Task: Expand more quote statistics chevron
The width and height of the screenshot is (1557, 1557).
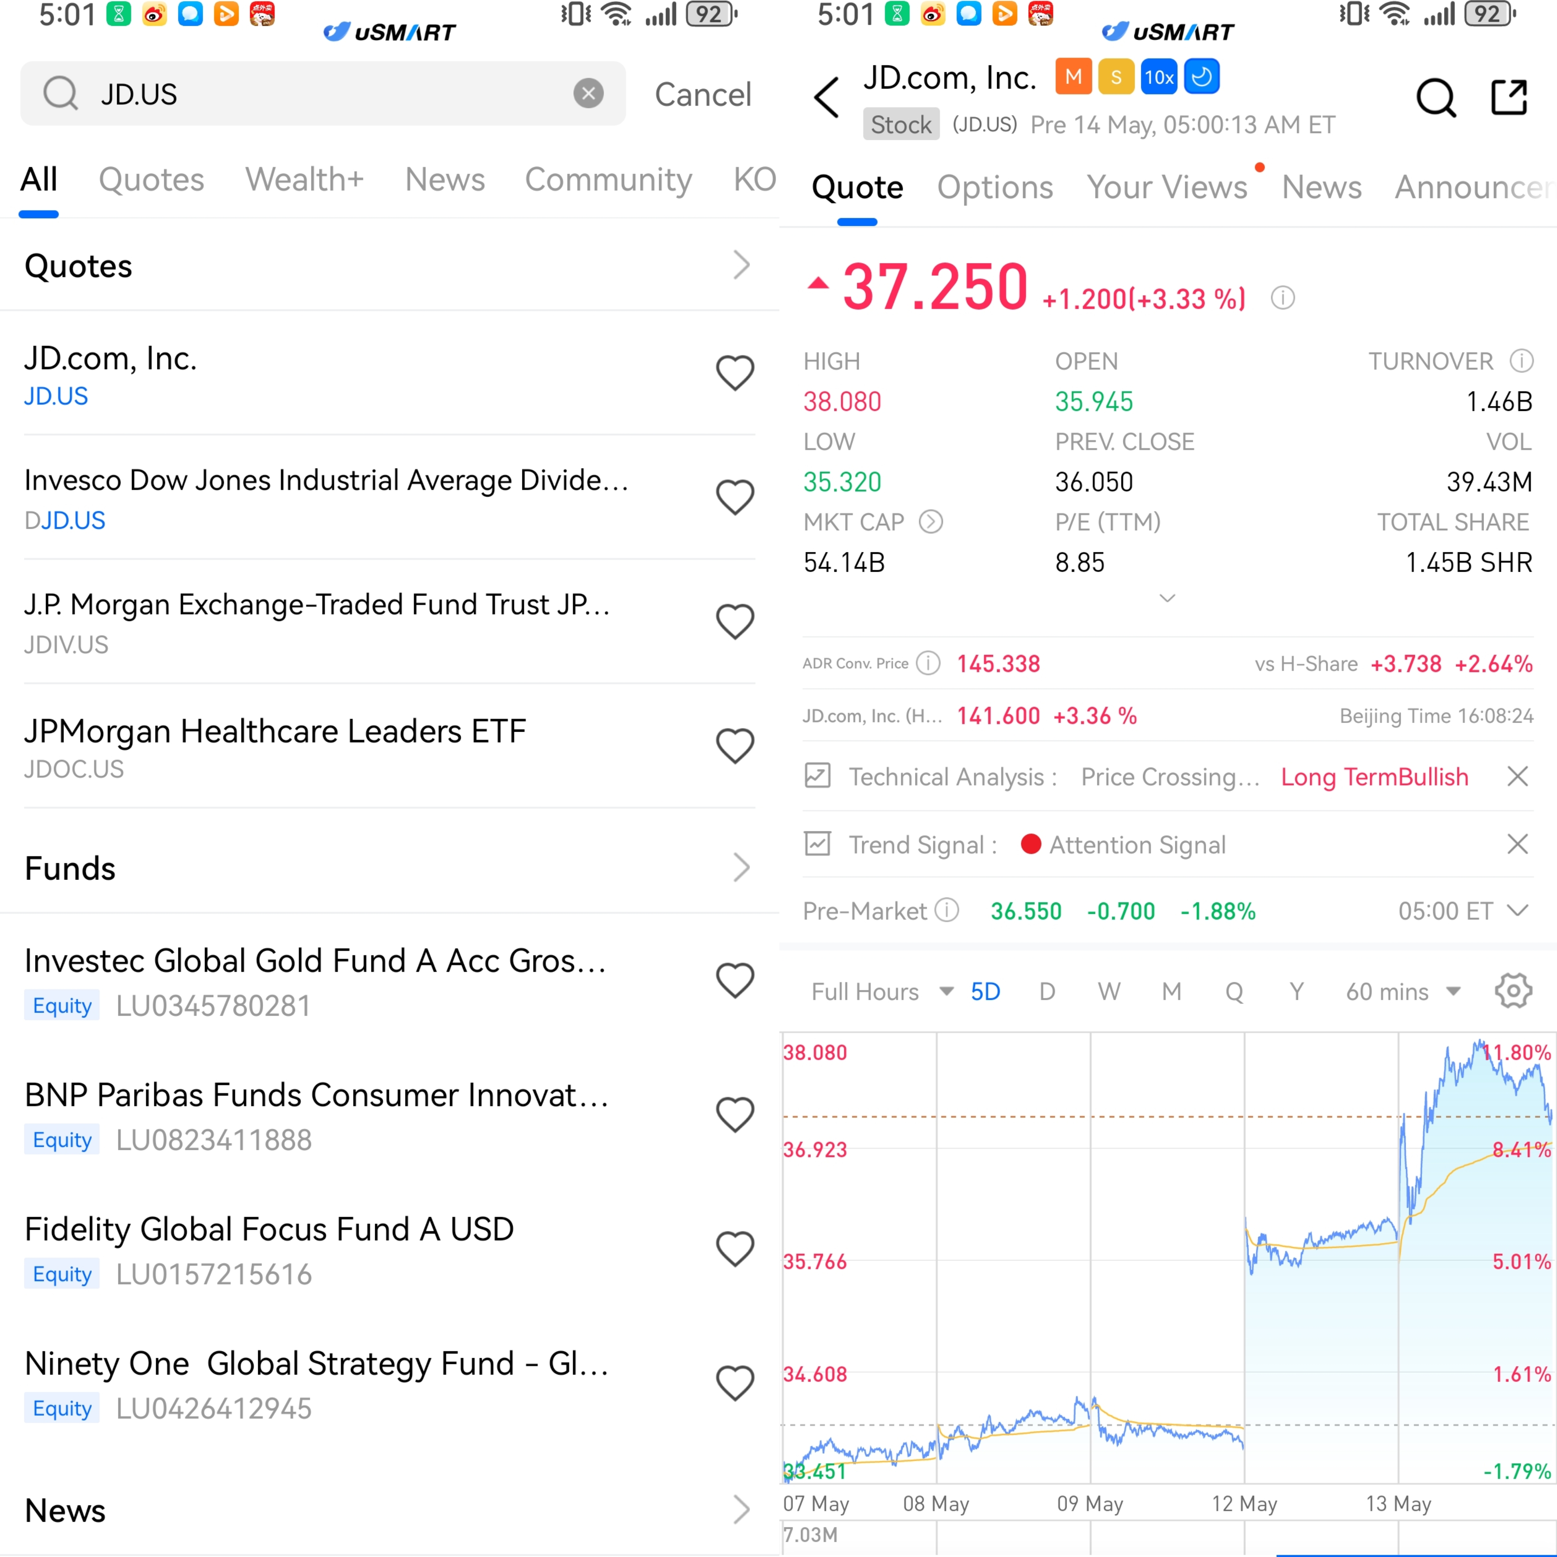Action: (1167, 598)
